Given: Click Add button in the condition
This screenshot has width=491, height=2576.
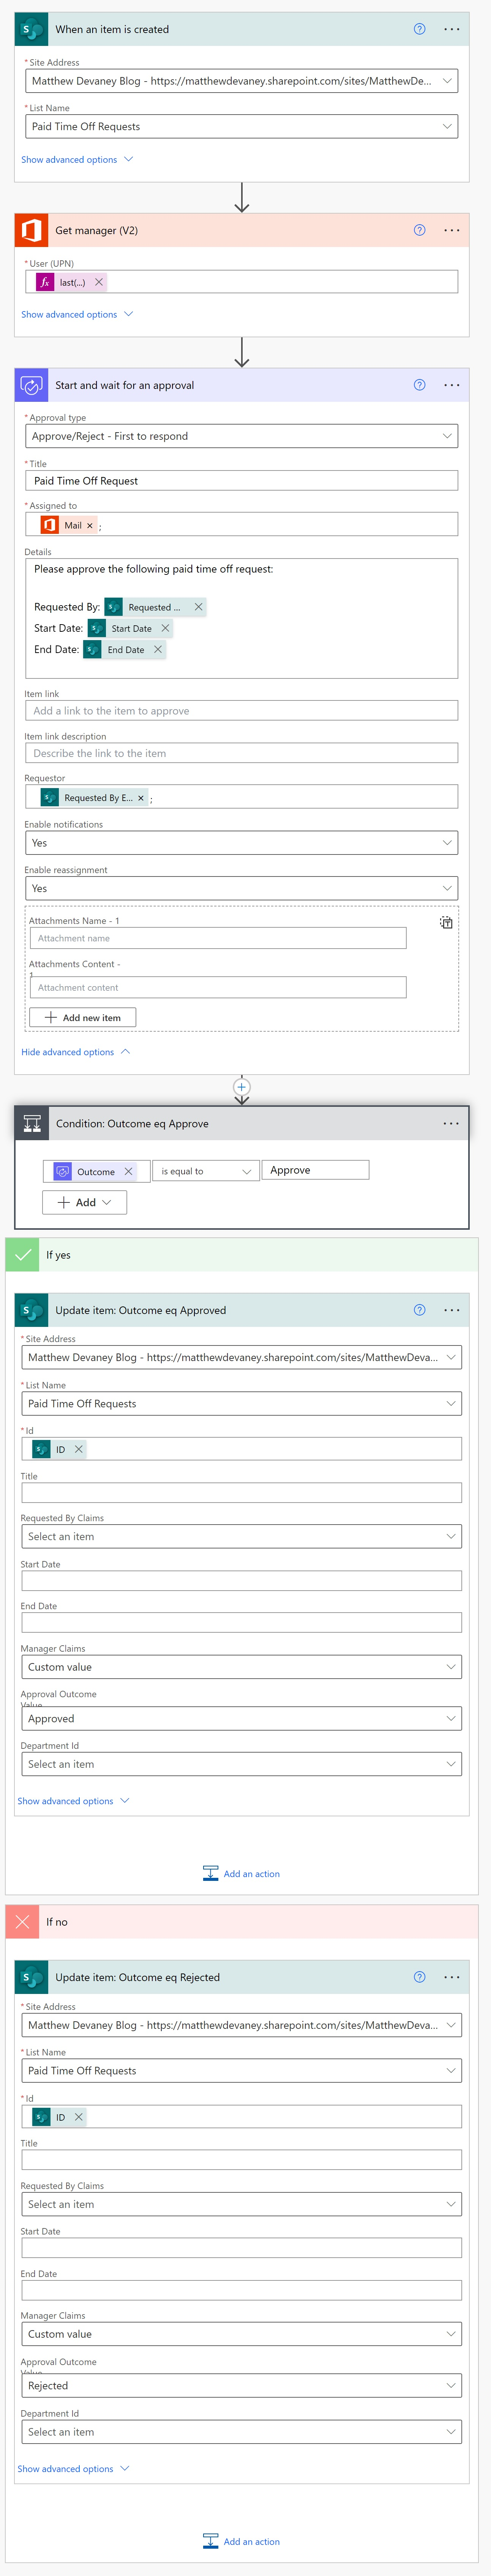Looking at the screenshot, I should tap(84, 1202).
